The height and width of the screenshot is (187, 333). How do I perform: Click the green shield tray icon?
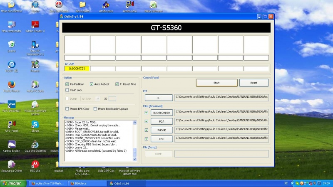(x=297, y=183)
